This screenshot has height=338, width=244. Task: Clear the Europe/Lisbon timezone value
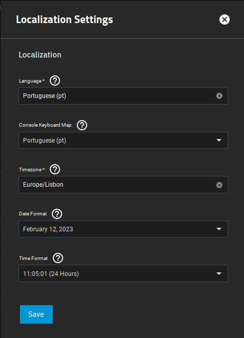(x=219, y=185)
